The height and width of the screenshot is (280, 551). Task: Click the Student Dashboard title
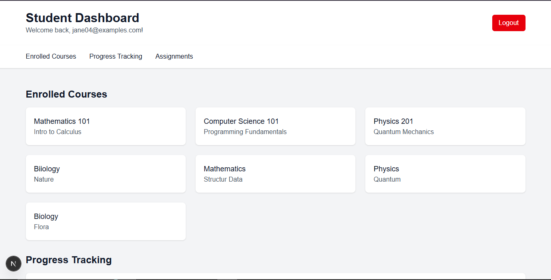pyautogui.click(x=83, y=18)
